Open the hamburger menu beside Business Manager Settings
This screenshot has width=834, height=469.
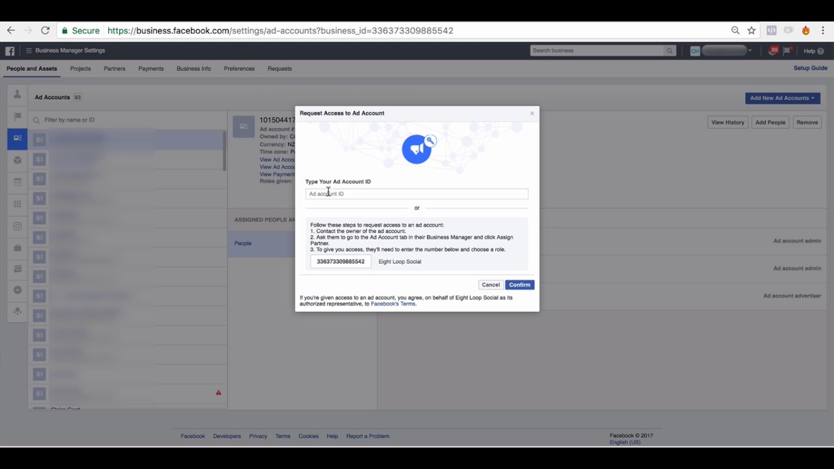[x=29, y=51]
